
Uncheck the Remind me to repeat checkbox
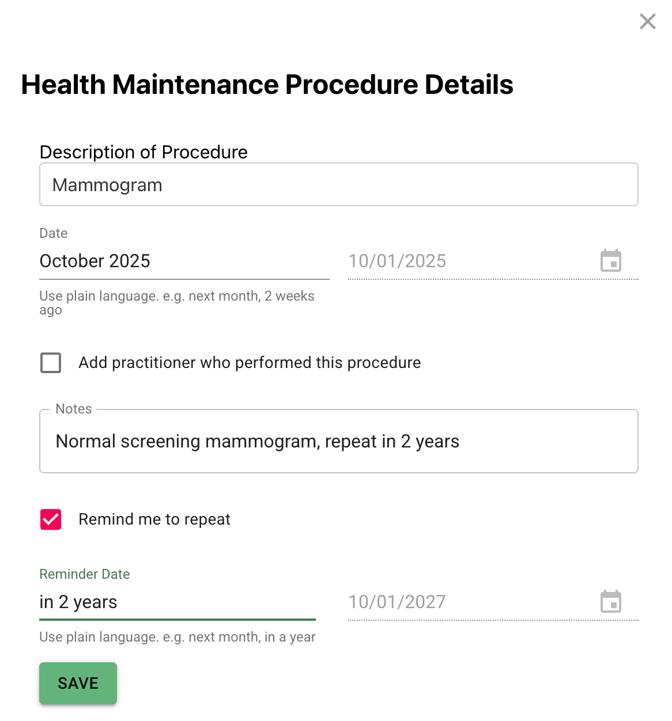pyautogui.click(x=51, y=519)
